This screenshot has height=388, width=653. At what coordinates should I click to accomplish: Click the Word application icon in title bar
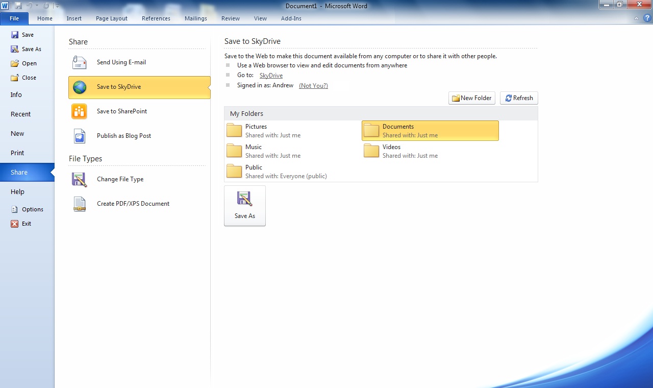pyautogui.click(x=5, y=6)
